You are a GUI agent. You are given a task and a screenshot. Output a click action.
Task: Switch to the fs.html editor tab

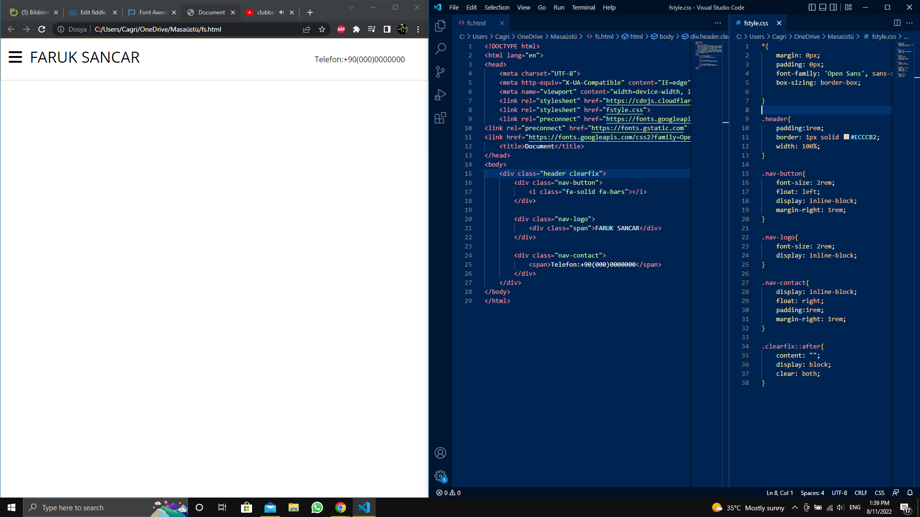(476, 23)
